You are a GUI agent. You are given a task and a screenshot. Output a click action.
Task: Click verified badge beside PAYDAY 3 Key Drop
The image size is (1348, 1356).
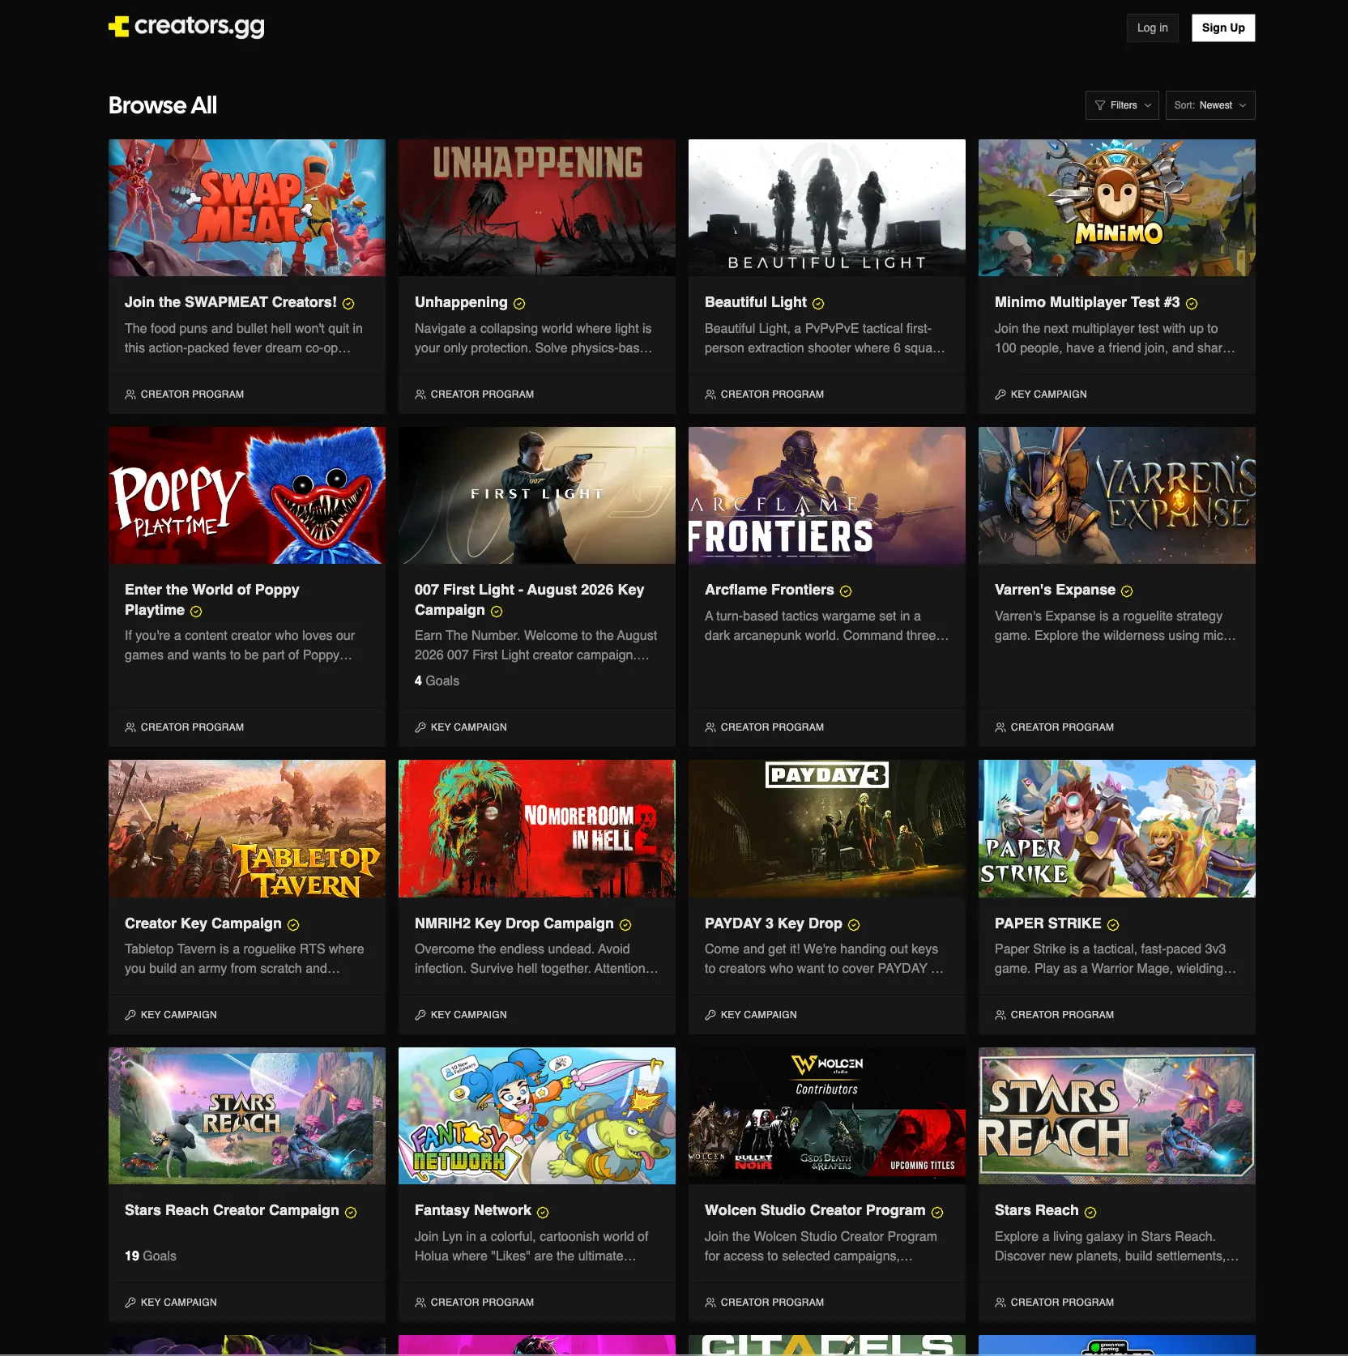[x=854, y=925]
